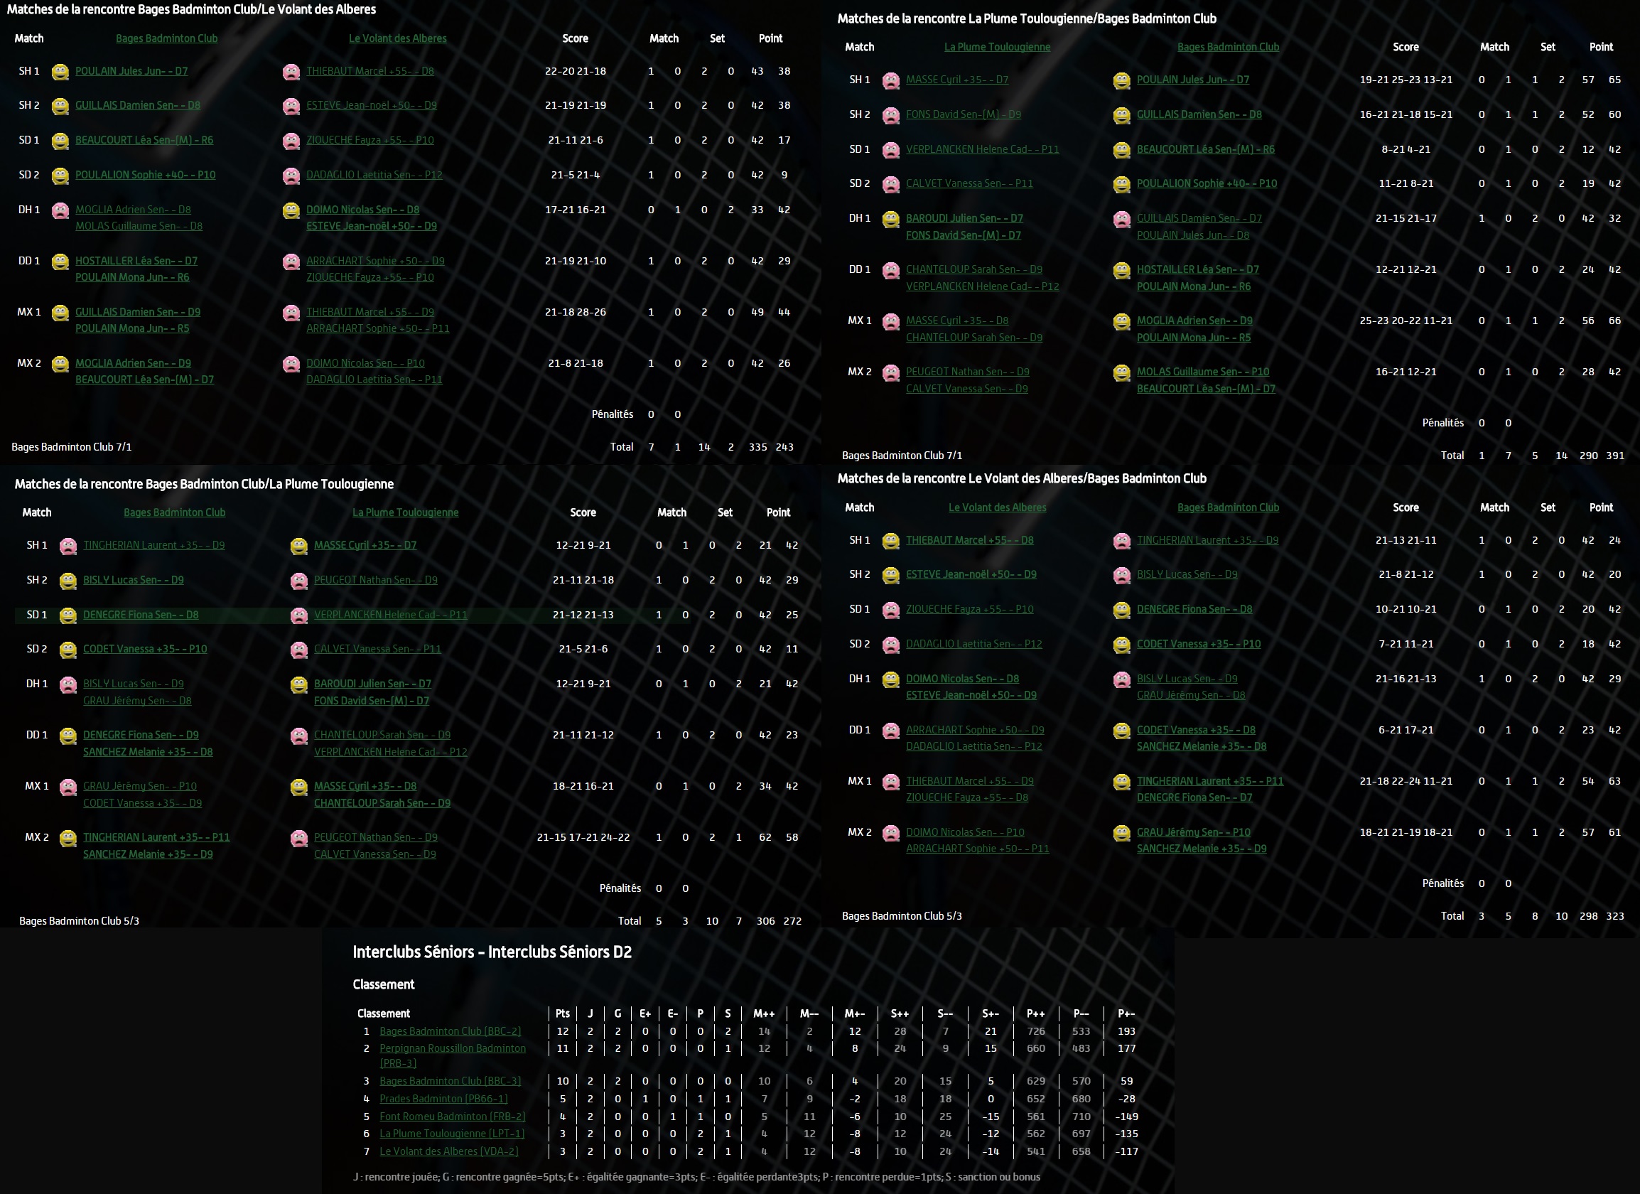Click sad smiley beside CODET Vanessa D9 mixed pair
Screen dimensions: 1640x1194
pos(68,787)
